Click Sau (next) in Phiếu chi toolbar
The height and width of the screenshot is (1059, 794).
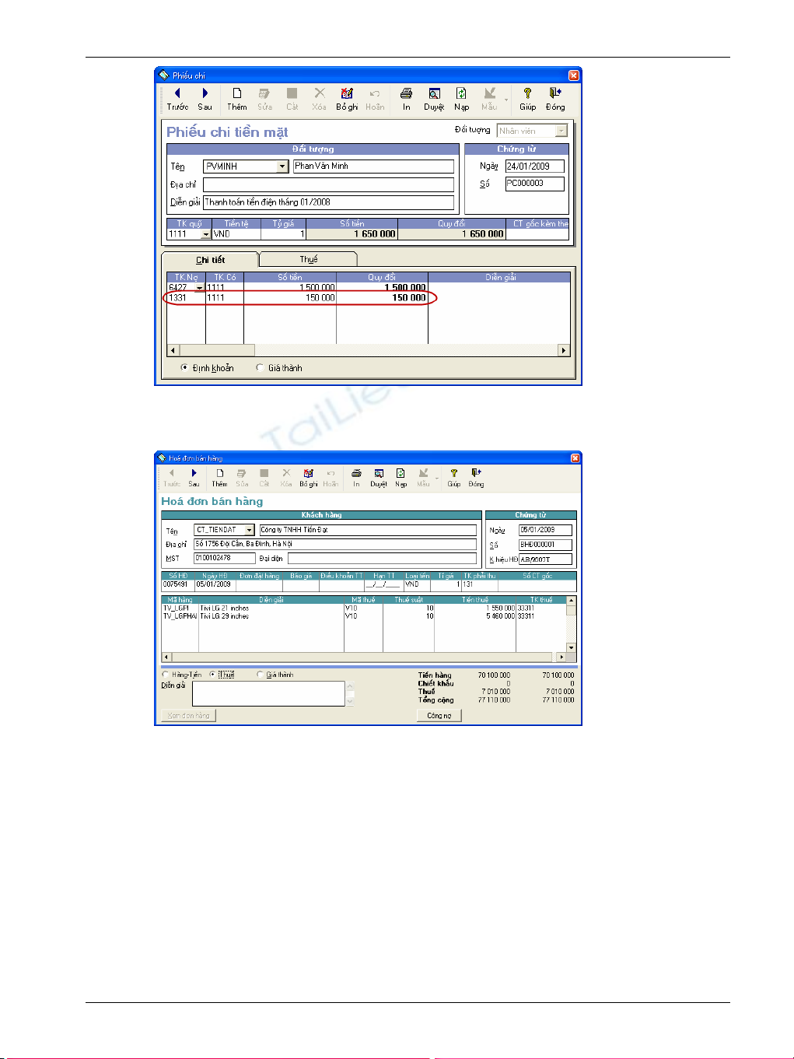(x=205, y=99)
